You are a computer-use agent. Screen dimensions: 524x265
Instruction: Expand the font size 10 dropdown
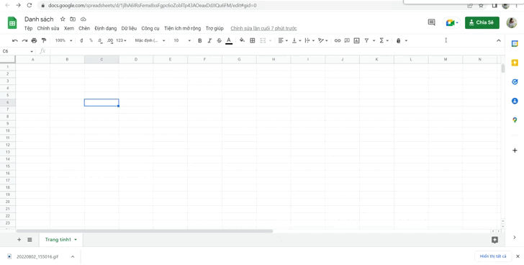(182, 40)
